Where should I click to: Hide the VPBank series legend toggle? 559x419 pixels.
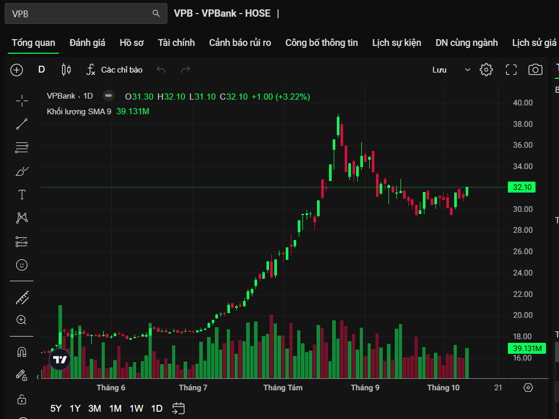coord(108,96)
